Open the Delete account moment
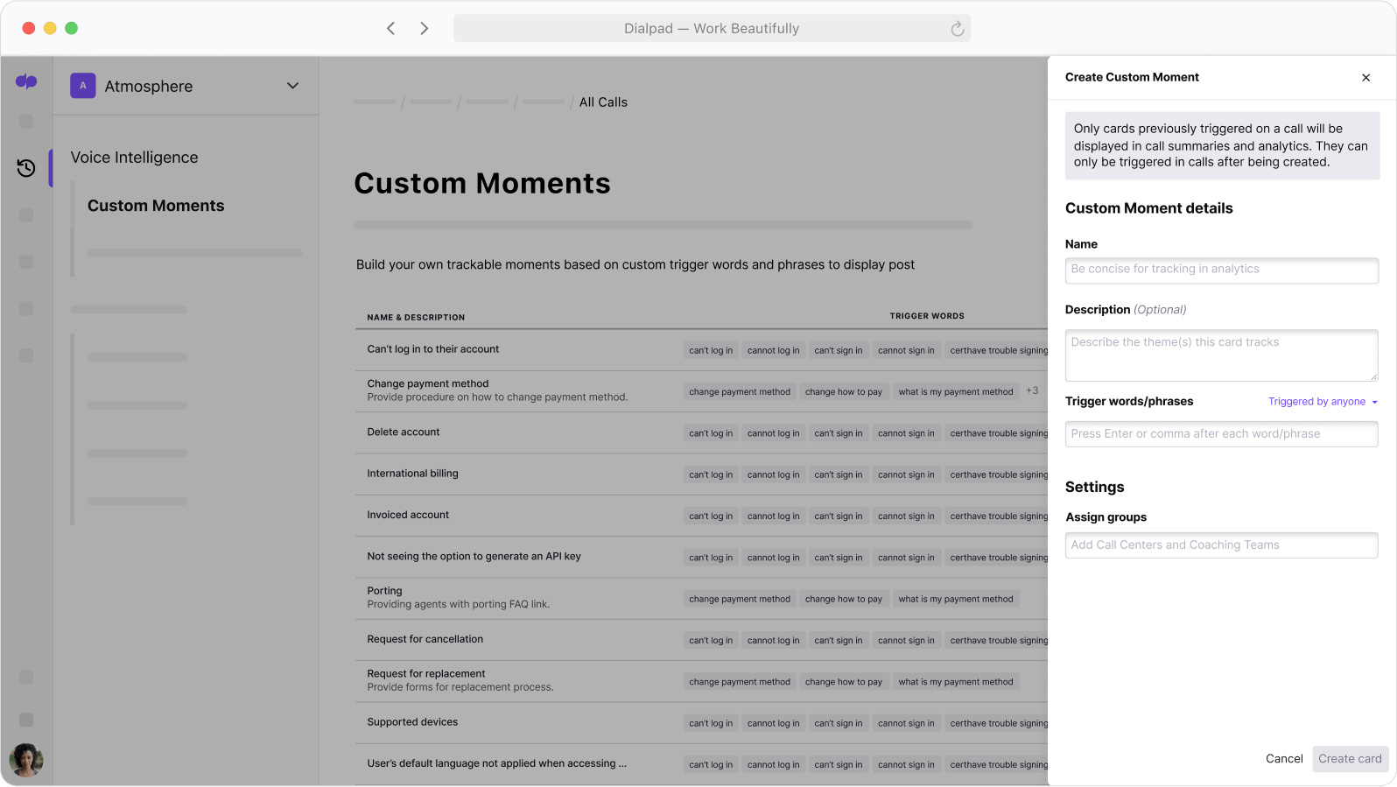 pos(701,432)
